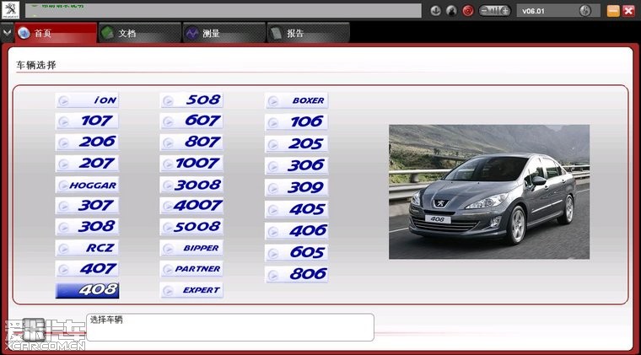The image size is (641, 355).
Task: Select the Bipper vehicle
Action: [x=191, y=248]
